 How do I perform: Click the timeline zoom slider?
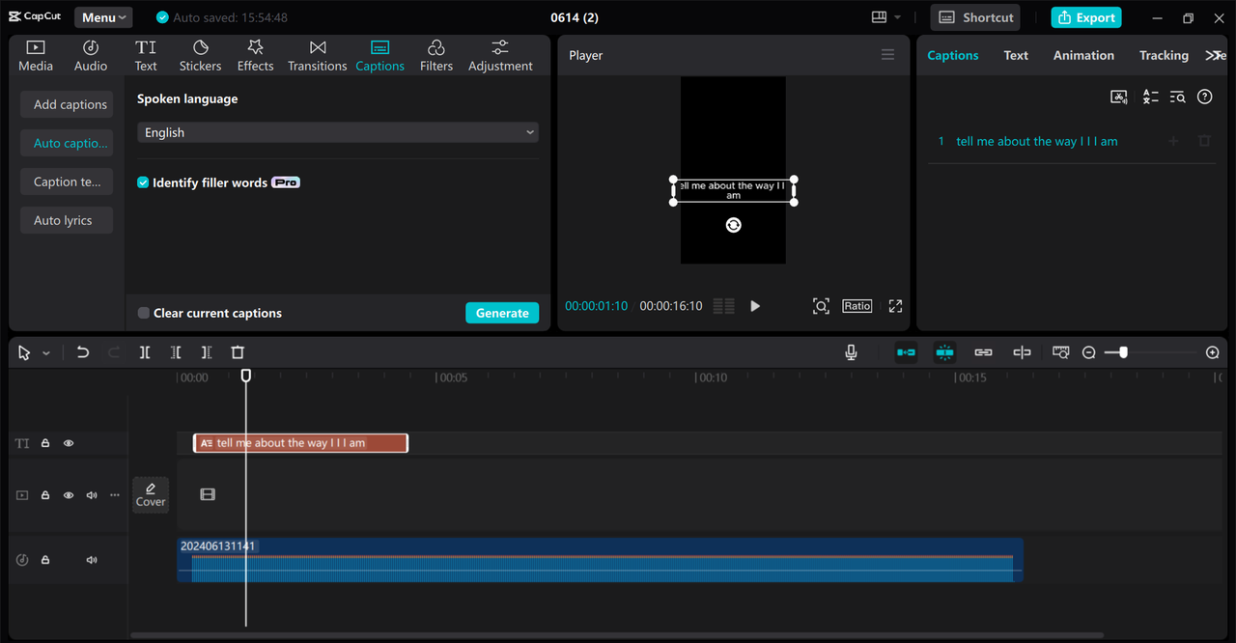1123,353
